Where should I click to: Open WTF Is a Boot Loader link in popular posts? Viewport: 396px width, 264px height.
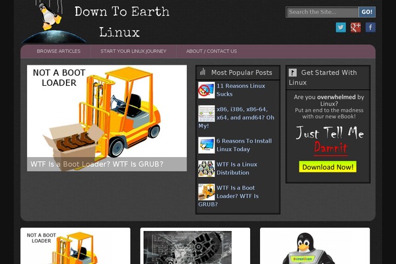point(228,196)
